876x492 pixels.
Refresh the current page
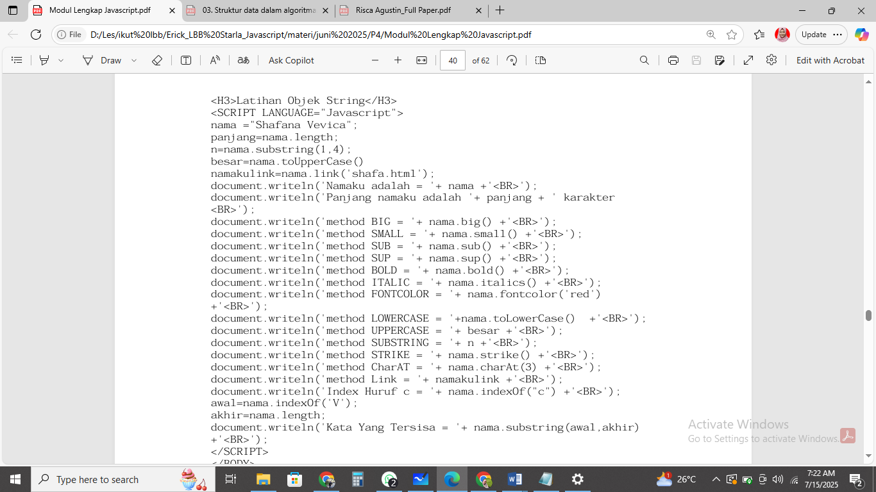[x=36, y=35]
